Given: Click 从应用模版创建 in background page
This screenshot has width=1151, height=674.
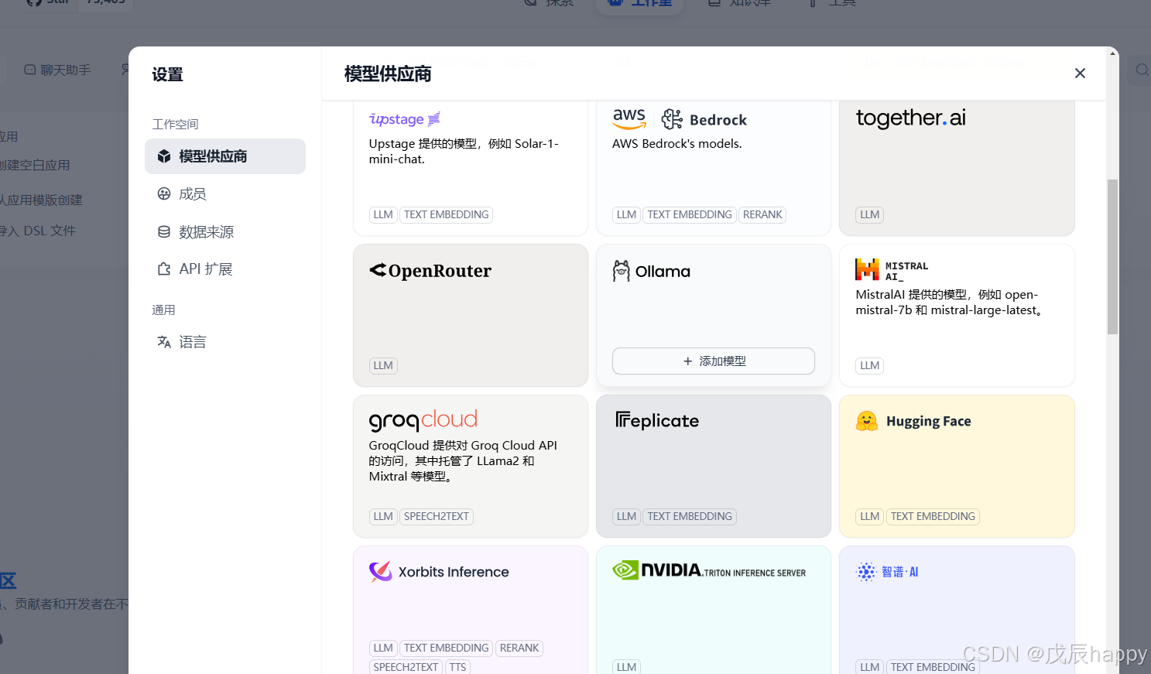Looking at the screenshot, I should [42, 200].
